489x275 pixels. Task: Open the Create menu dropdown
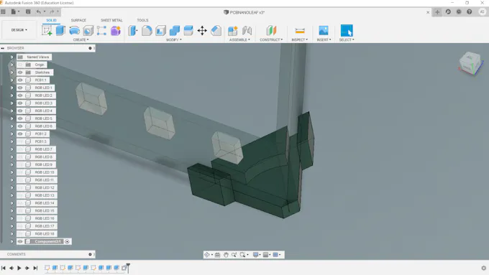click(81, 40)
